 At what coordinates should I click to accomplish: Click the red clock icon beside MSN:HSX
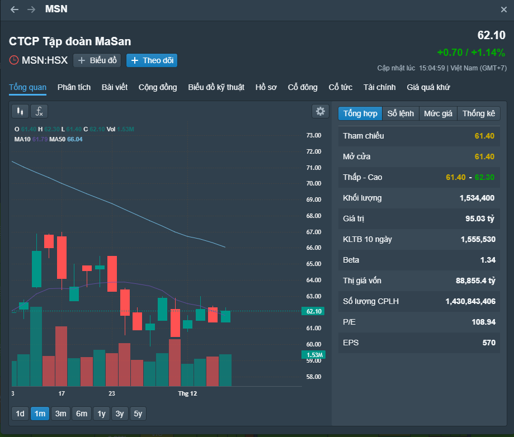[x=14, y=60]
